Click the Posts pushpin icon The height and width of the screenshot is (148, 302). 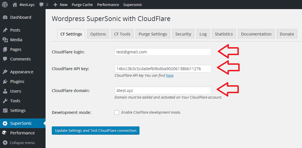(x=5, y=30)
